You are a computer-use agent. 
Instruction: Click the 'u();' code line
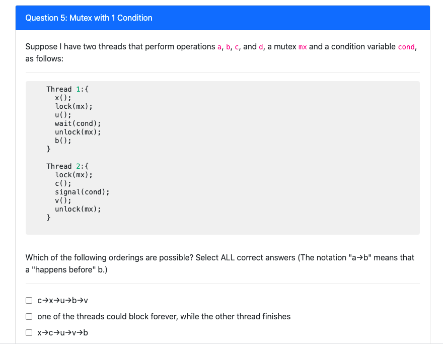[x=63, y=115]
